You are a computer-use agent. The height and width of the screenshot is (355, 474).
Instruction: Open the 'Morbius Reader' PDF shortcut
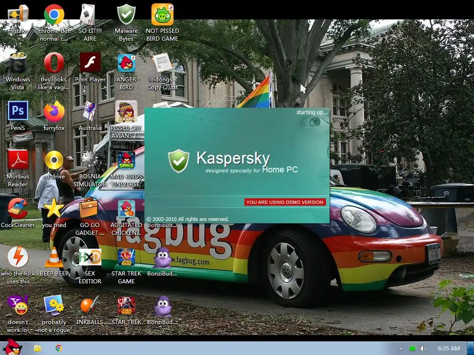click(18, 159)
